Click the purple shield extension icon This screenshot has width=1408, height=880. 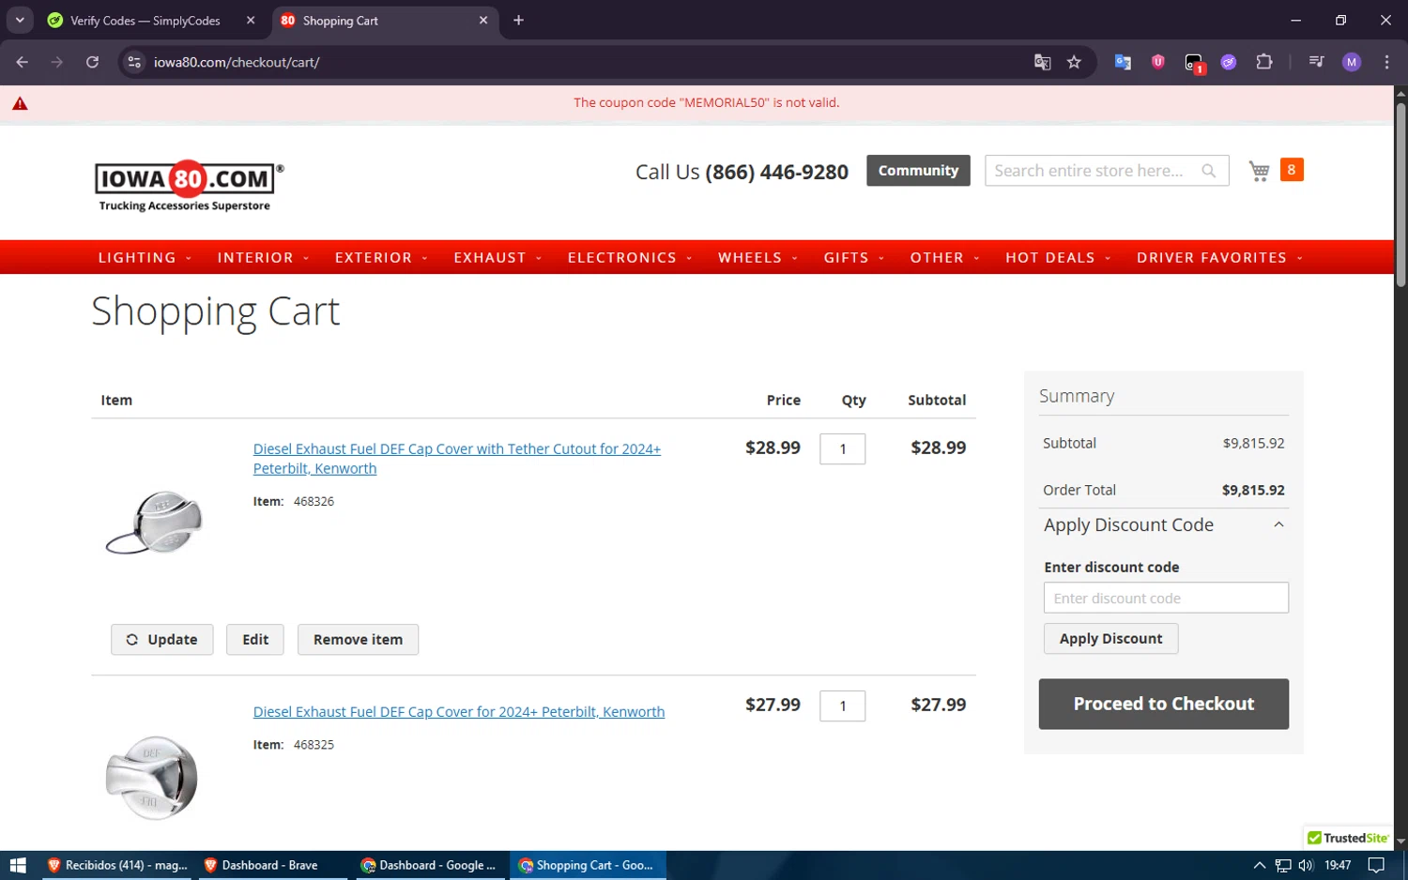(x=1158, y=62)
